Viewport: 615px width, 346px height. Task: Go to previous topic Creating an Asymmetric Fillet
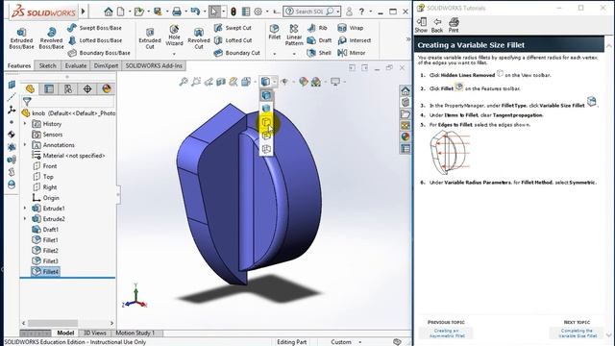(446, 334)
